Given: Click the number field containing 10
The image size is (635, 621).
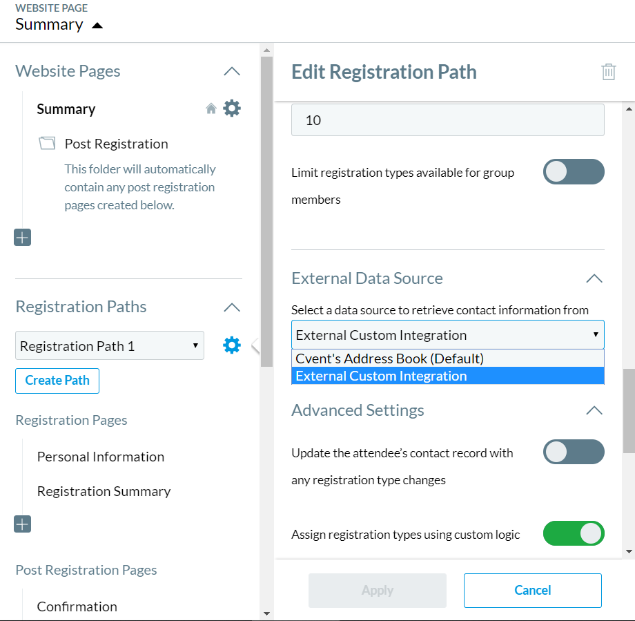Looking at the screenshot, I should coord(447,120).
